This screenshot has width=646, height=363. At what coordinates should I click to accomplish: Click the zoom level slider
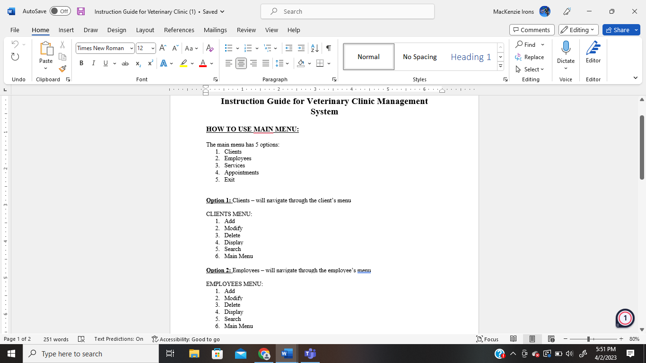pyautogui.click(x=588, y=339)
